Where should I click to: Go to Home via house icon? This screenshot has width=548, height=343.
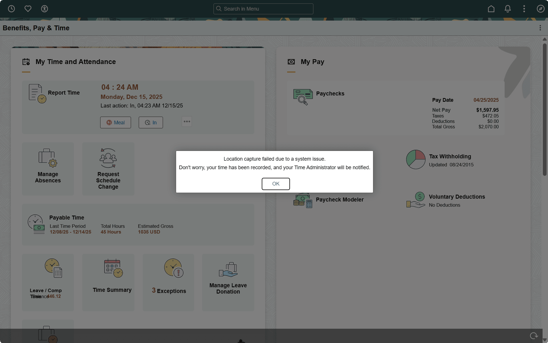(x=491, y=9)
